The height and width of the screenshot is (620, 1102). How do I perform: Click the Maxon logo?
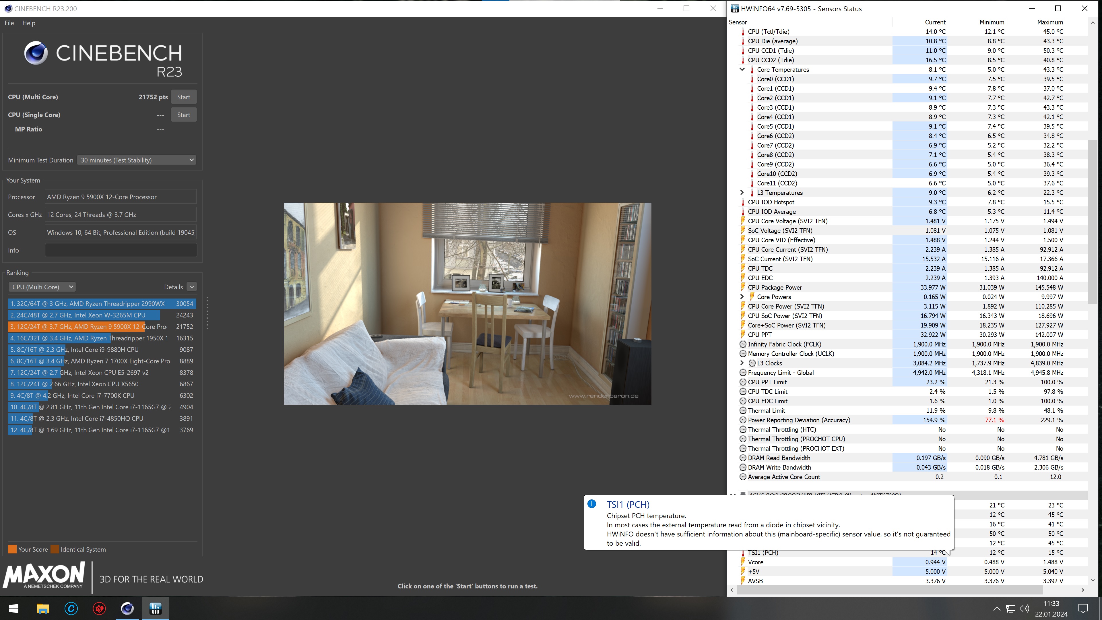click(x=44, y=576)
